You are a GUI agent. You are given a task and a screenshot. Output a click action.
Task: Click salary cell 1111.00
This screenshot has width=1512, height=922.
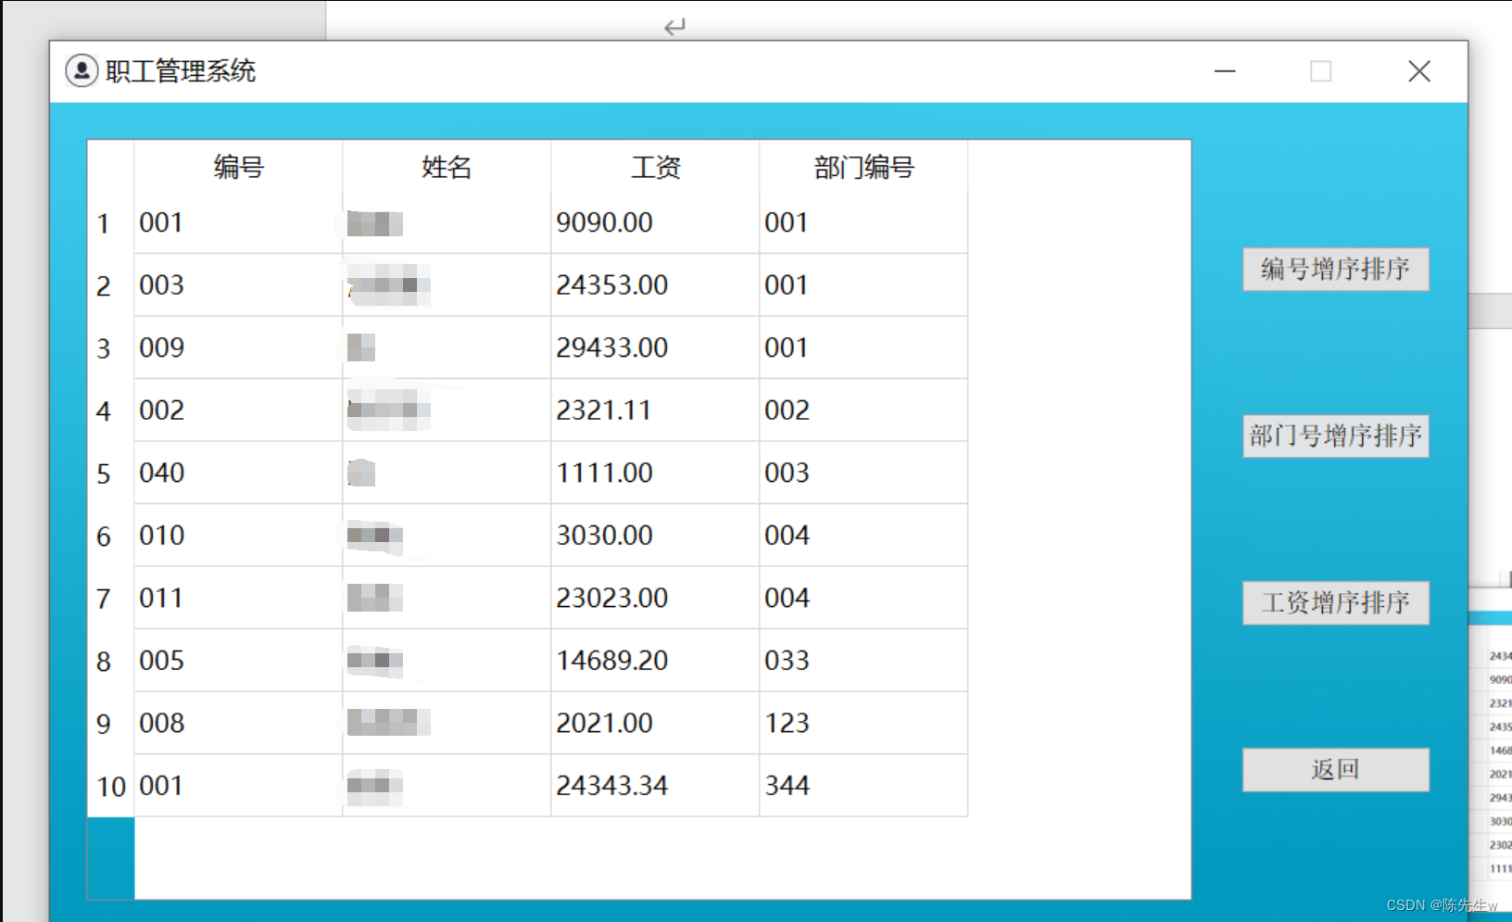(x=655, y=473)
